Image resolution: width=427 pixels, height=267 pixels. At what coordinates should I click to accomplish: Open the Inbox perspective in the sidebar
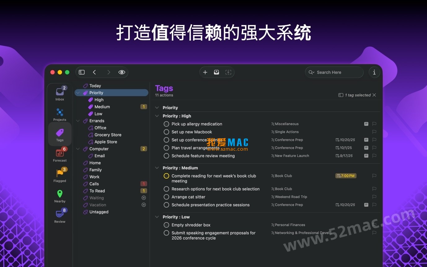click(59, 93)
